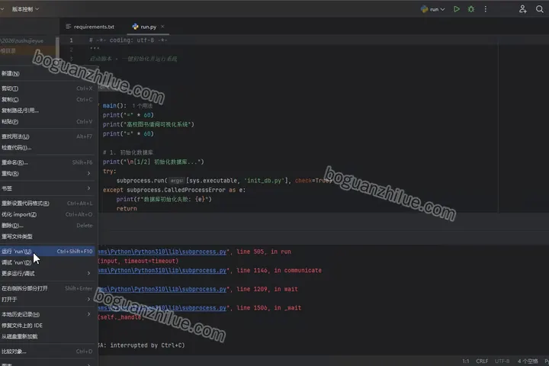Choose 剪切(T) from the context menu
This screenshot has width=549, height=366.
point(47,88)
